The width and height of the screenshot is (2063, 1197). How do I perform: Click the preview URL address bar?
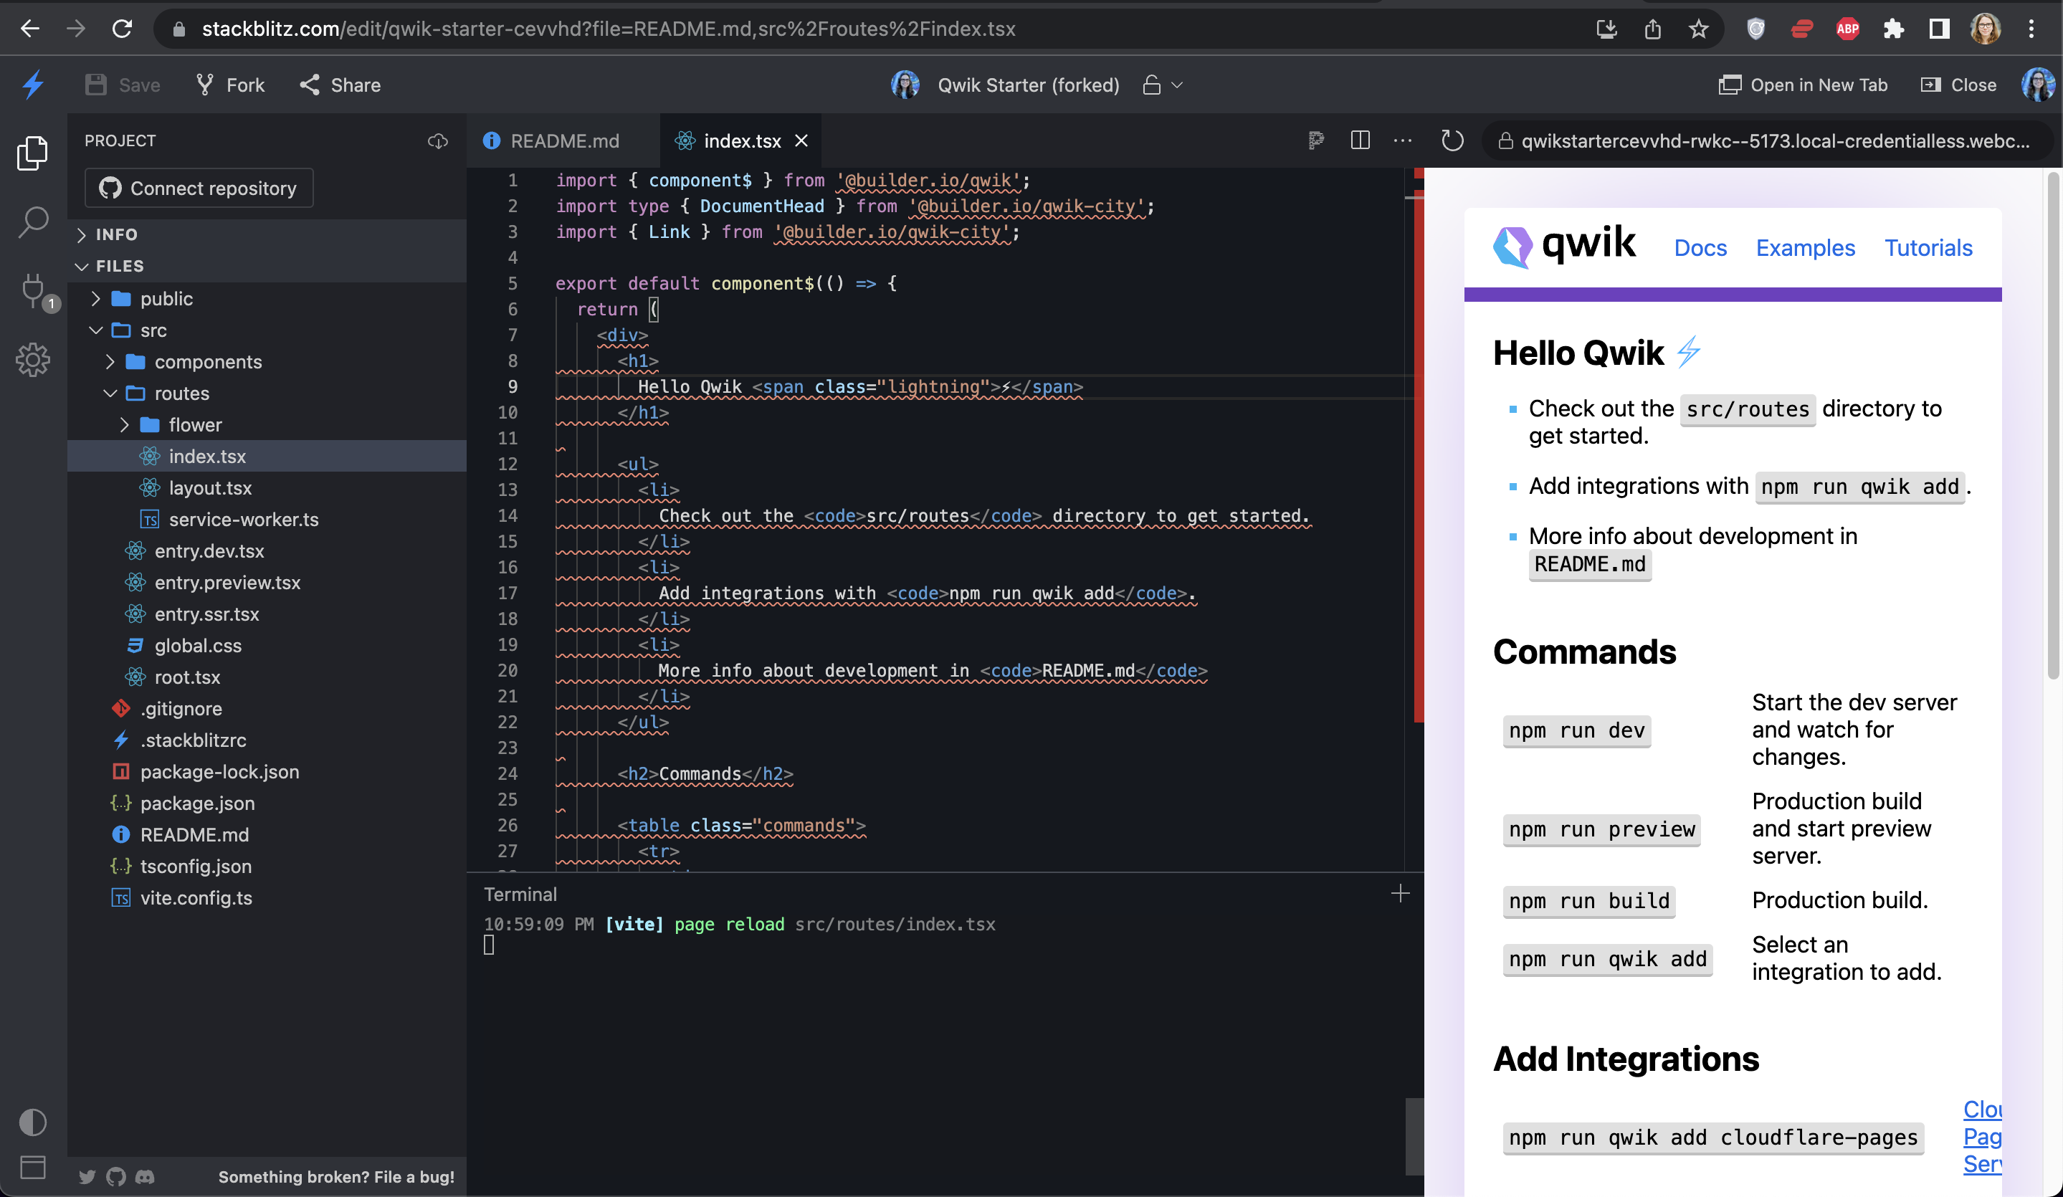1768,140
